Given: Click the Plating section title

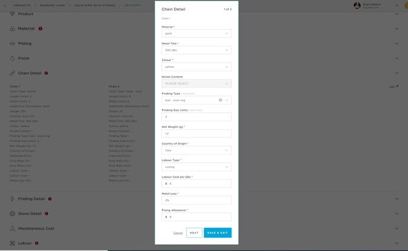Looking at the screenshot, I should (25, 43).
